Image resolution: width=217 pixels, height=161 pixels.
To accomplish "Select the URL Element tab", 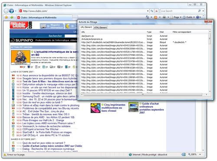I will click(x=86, y=27).
